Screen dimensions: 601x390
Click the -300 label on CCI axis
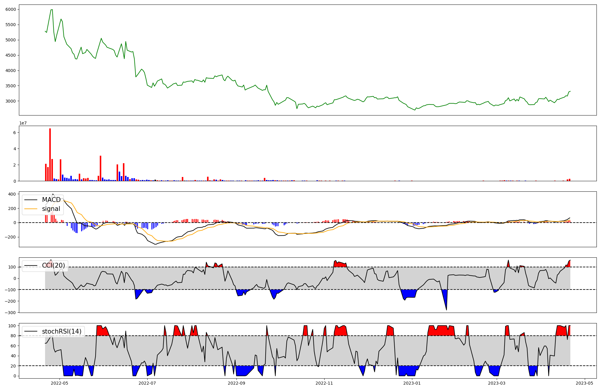tap(10, 313)
